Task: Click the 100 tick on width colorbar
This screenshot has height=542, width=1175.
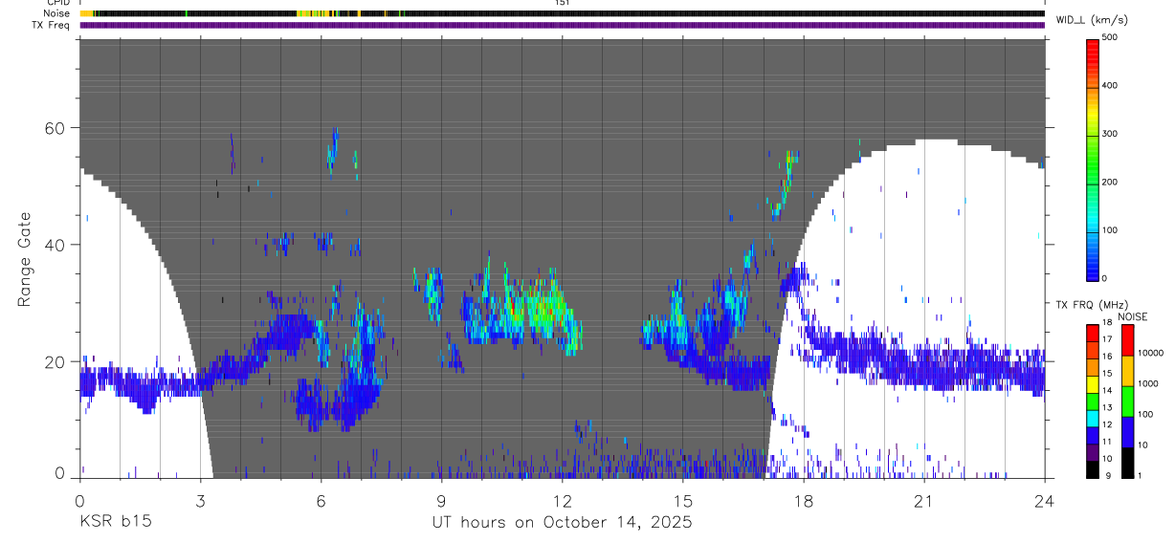Action: pos(1110,230)
